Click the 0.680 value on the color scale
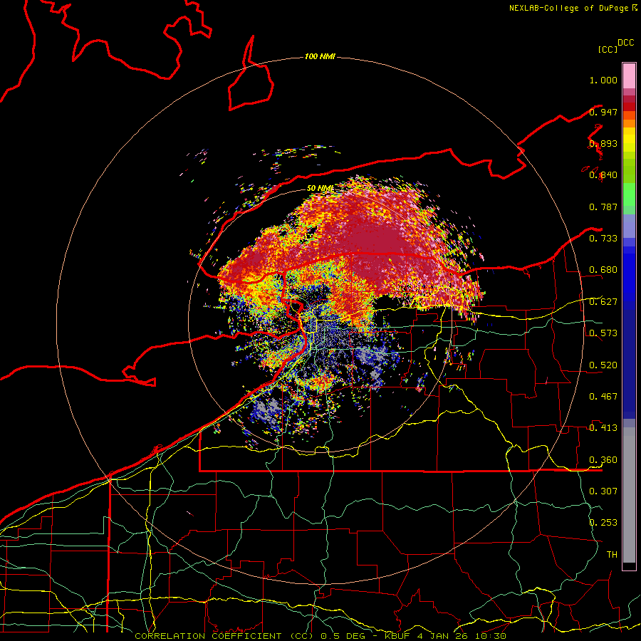The width and height of the screenshot is (641, 641). click(603, 270)
